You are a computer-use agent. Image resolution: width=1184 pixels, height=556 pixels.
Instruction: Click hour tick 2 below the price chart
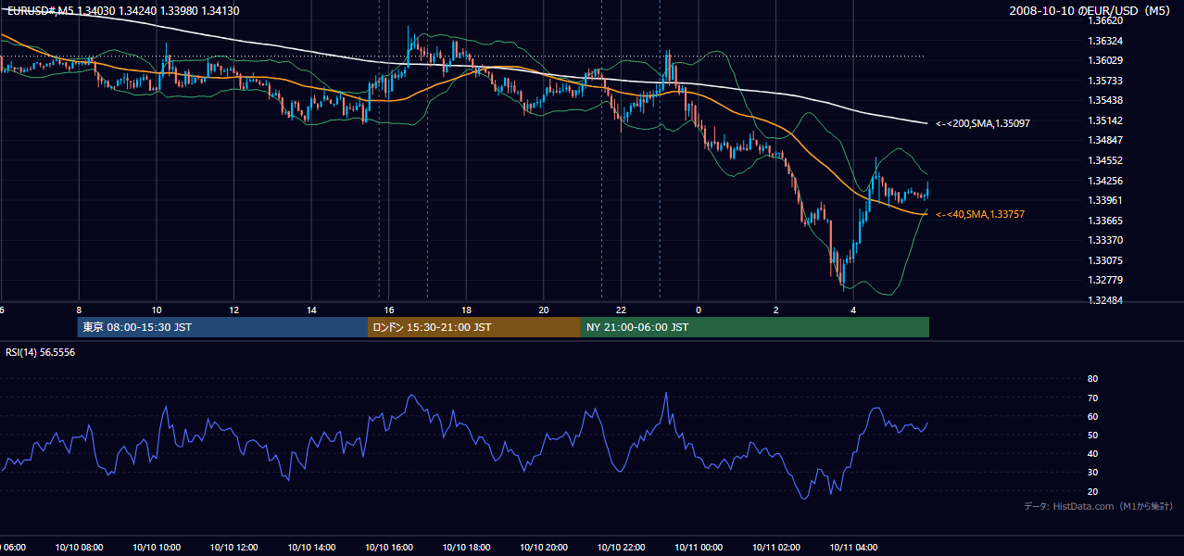click(776, 310)
